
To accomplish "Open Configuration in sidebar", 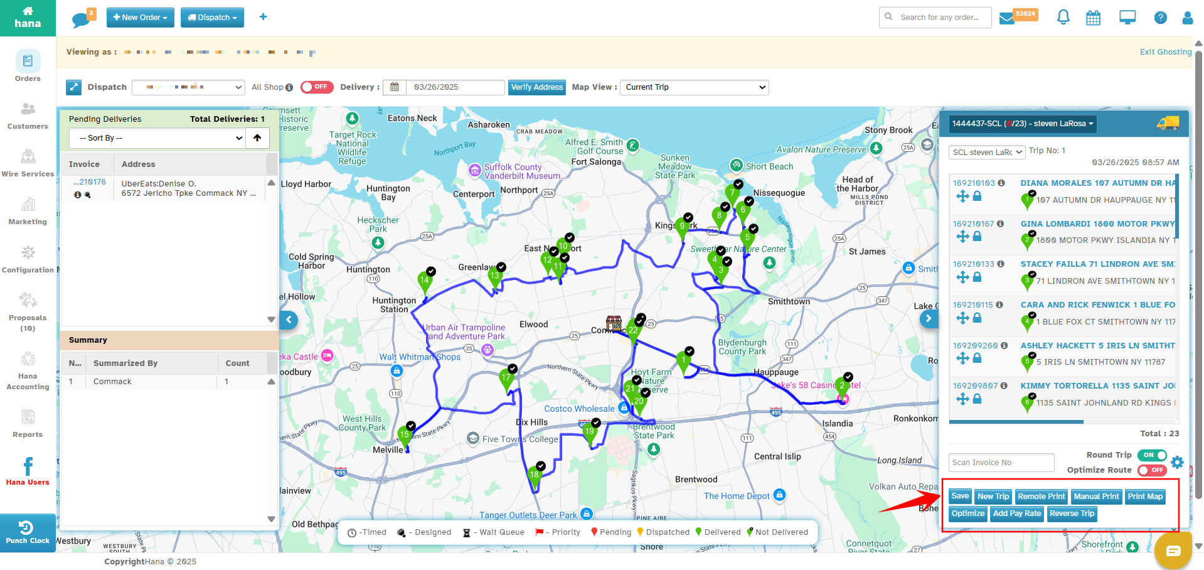I will 28,260.
